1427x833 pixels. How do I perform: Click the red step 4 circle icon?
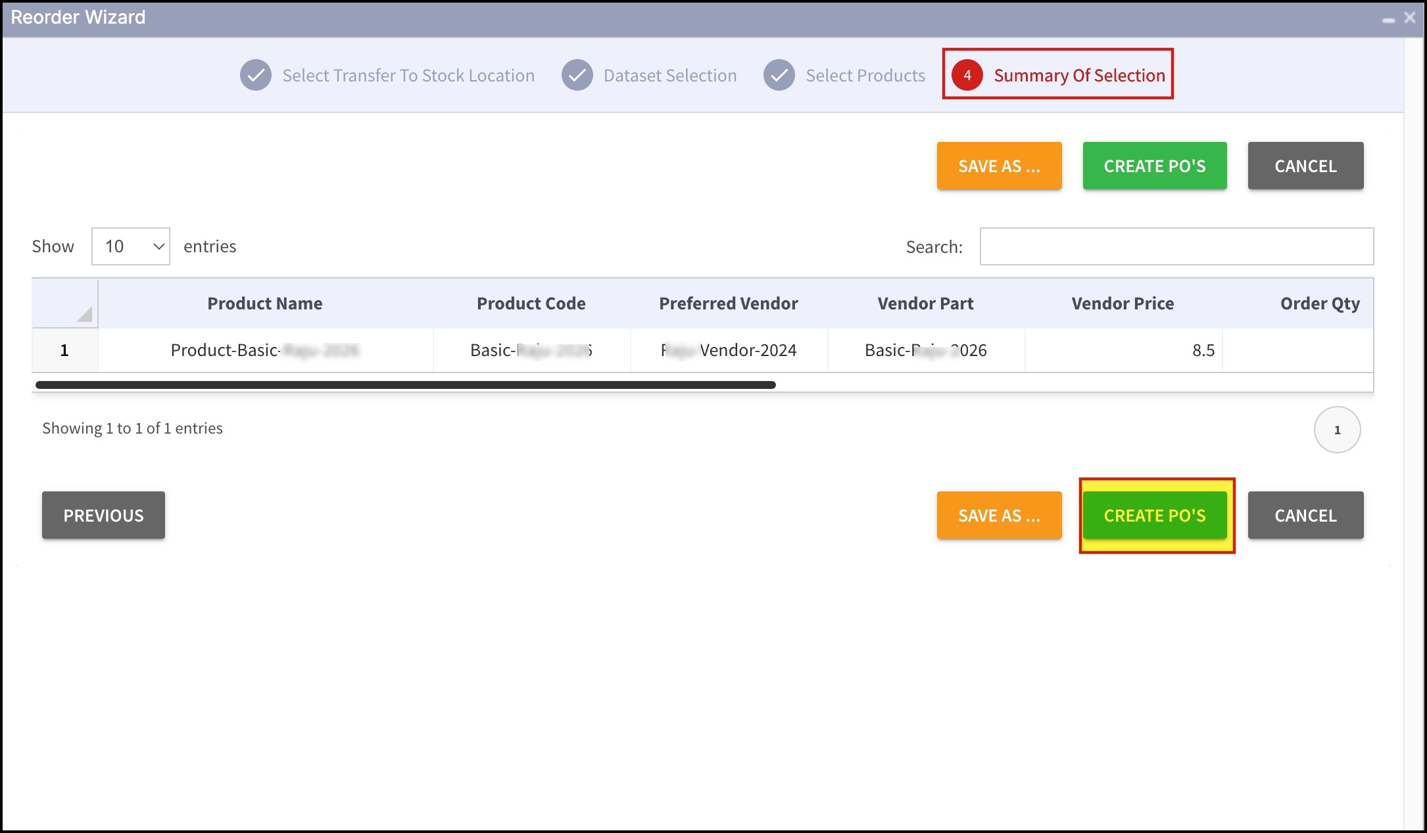click(x=967, y=75)
